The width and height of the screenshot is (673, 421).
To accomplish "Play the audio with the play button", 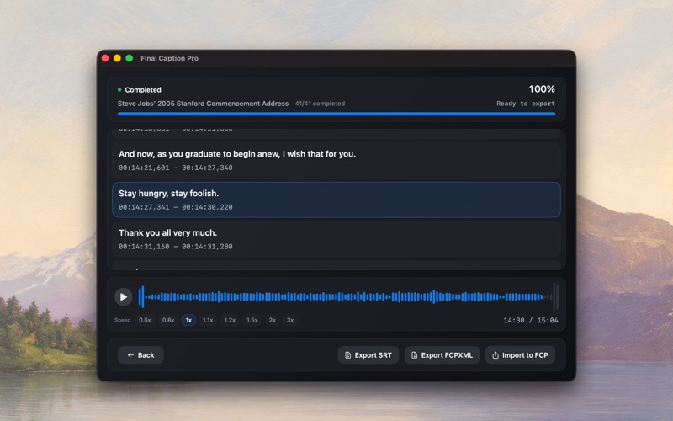I will point(123,297).
